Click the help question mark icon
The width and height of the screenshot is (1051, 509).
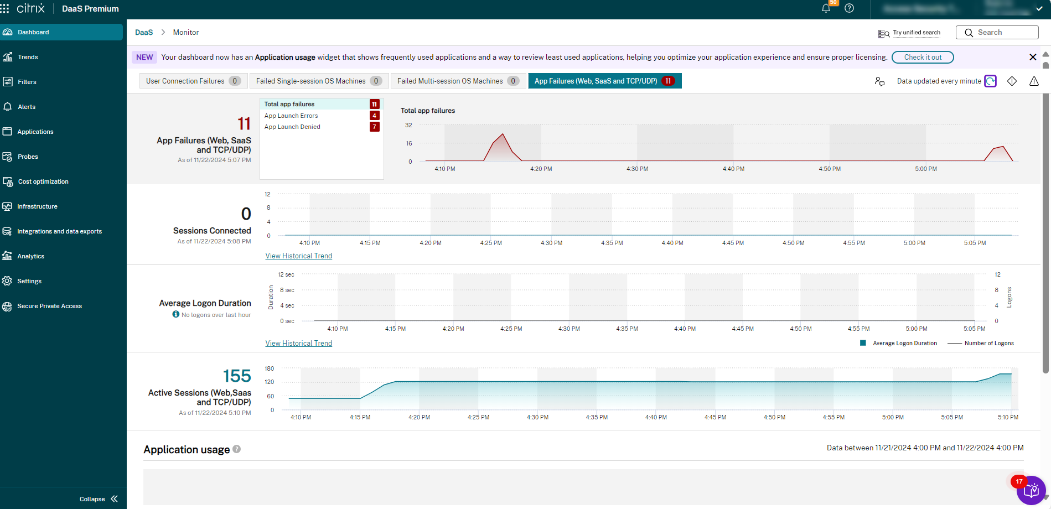click(x=849, y=8)
